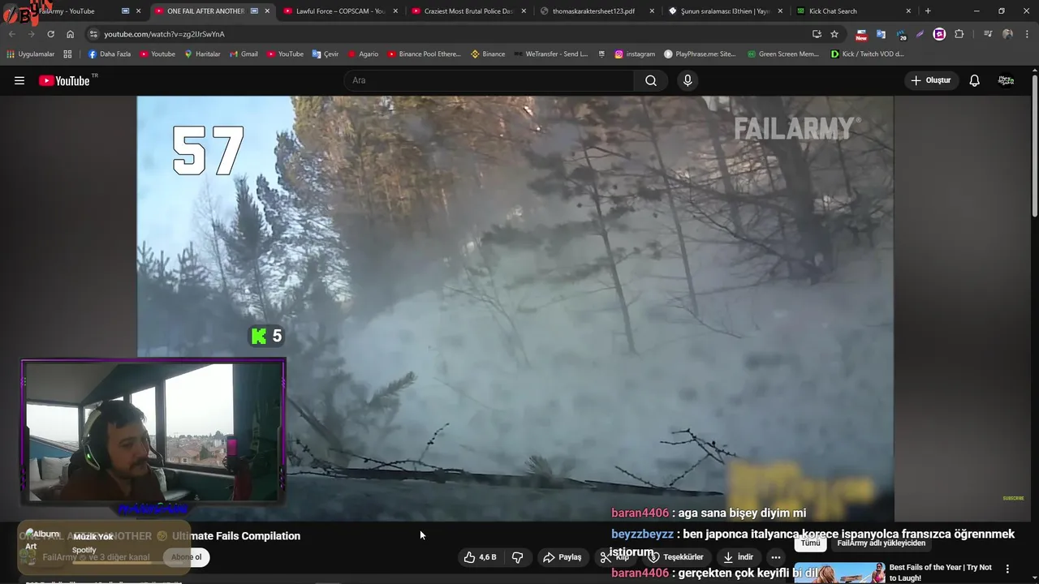This screenshot has width=1039, height=584.
Task: Select FailArmy adlı yükleyiciden filter chip
Action: pyautogui.click(x=881, y=543)
